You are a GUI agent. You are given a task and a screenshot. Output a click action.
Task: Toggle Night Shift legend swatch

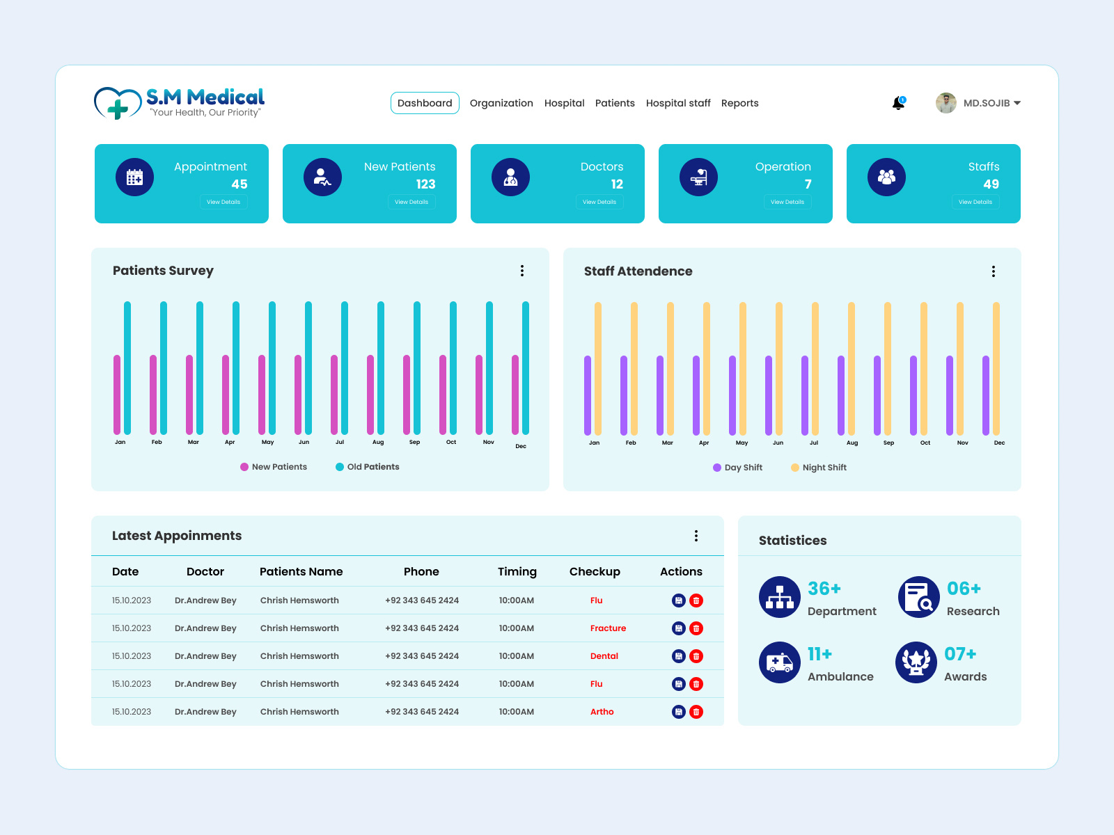click(795, 468)
